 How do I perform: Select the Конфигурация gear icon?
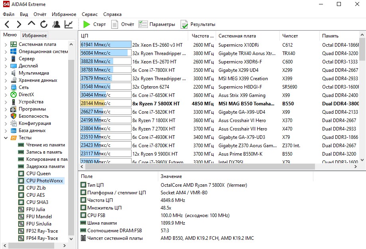(14, 123)
